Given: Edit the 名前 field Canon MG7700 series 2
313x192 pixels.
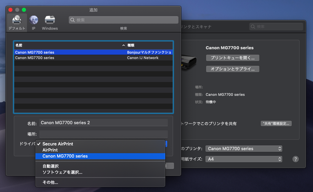Looking at the screenshot, I should [104, 123].
